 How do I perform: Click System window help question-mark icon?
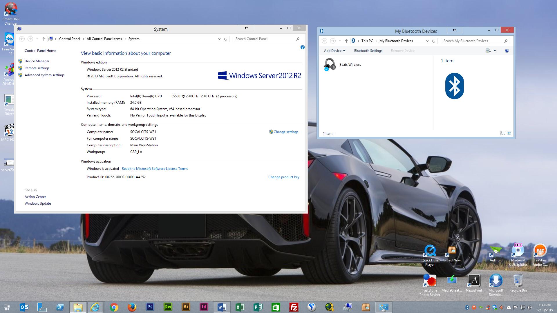pyautogui.click(x=303, y=47)
